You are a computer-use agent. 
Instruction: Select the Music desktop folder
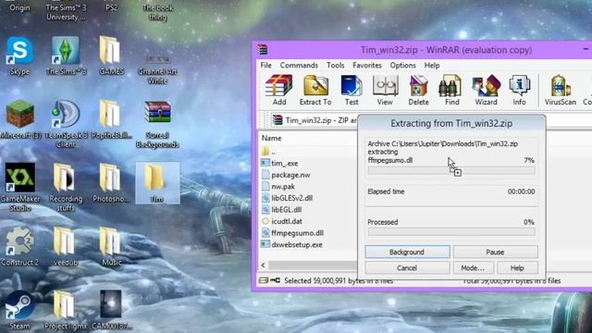click(111, 246)
